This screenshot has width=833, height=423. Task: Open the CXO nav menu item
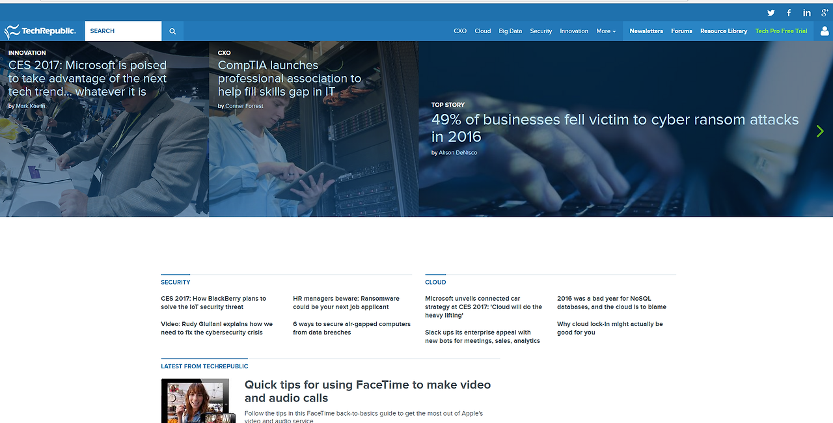pos(460,31)
